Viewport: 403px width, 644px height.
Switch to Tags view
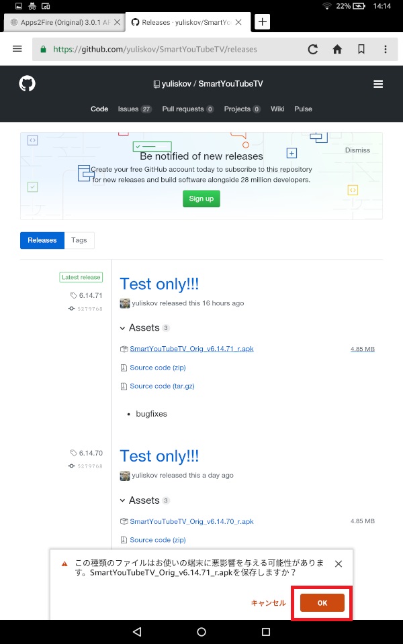pyautogui.click(x=79, y=240)
